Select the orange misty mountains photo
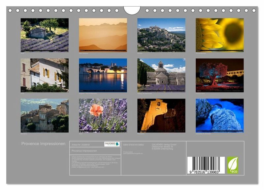264x190 pixels. coord(103,35)
